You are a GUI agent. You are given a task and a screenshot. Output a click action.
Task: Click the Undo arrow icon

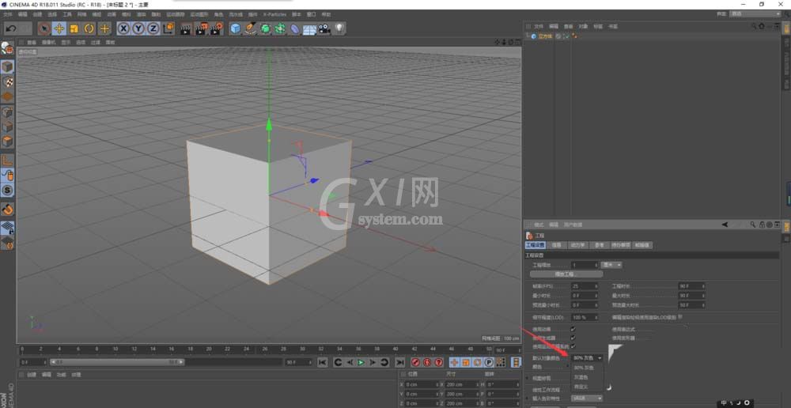coord(10,28)
